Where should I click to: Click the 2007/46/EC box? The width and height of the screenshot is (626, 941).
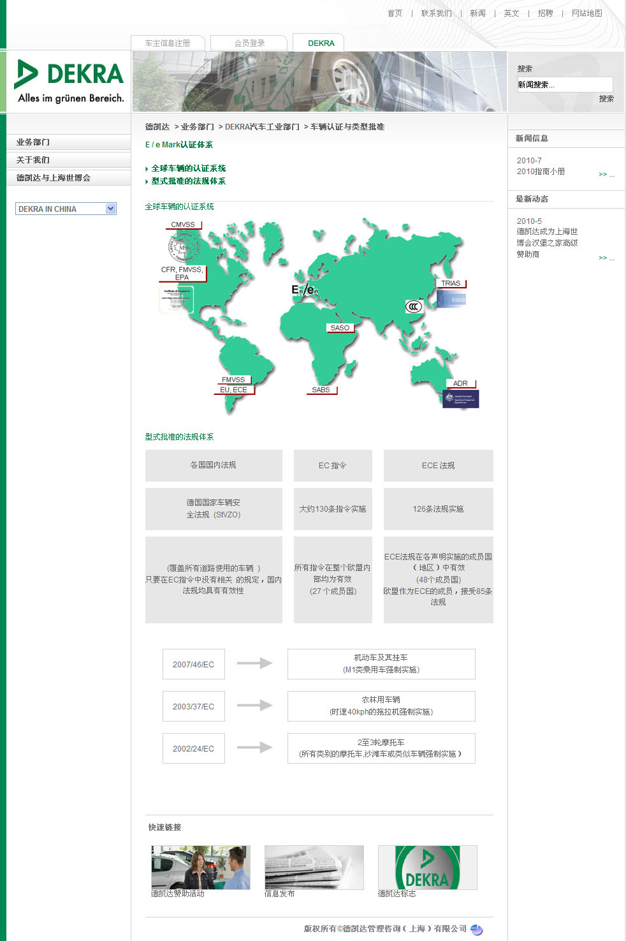point(193,664)
